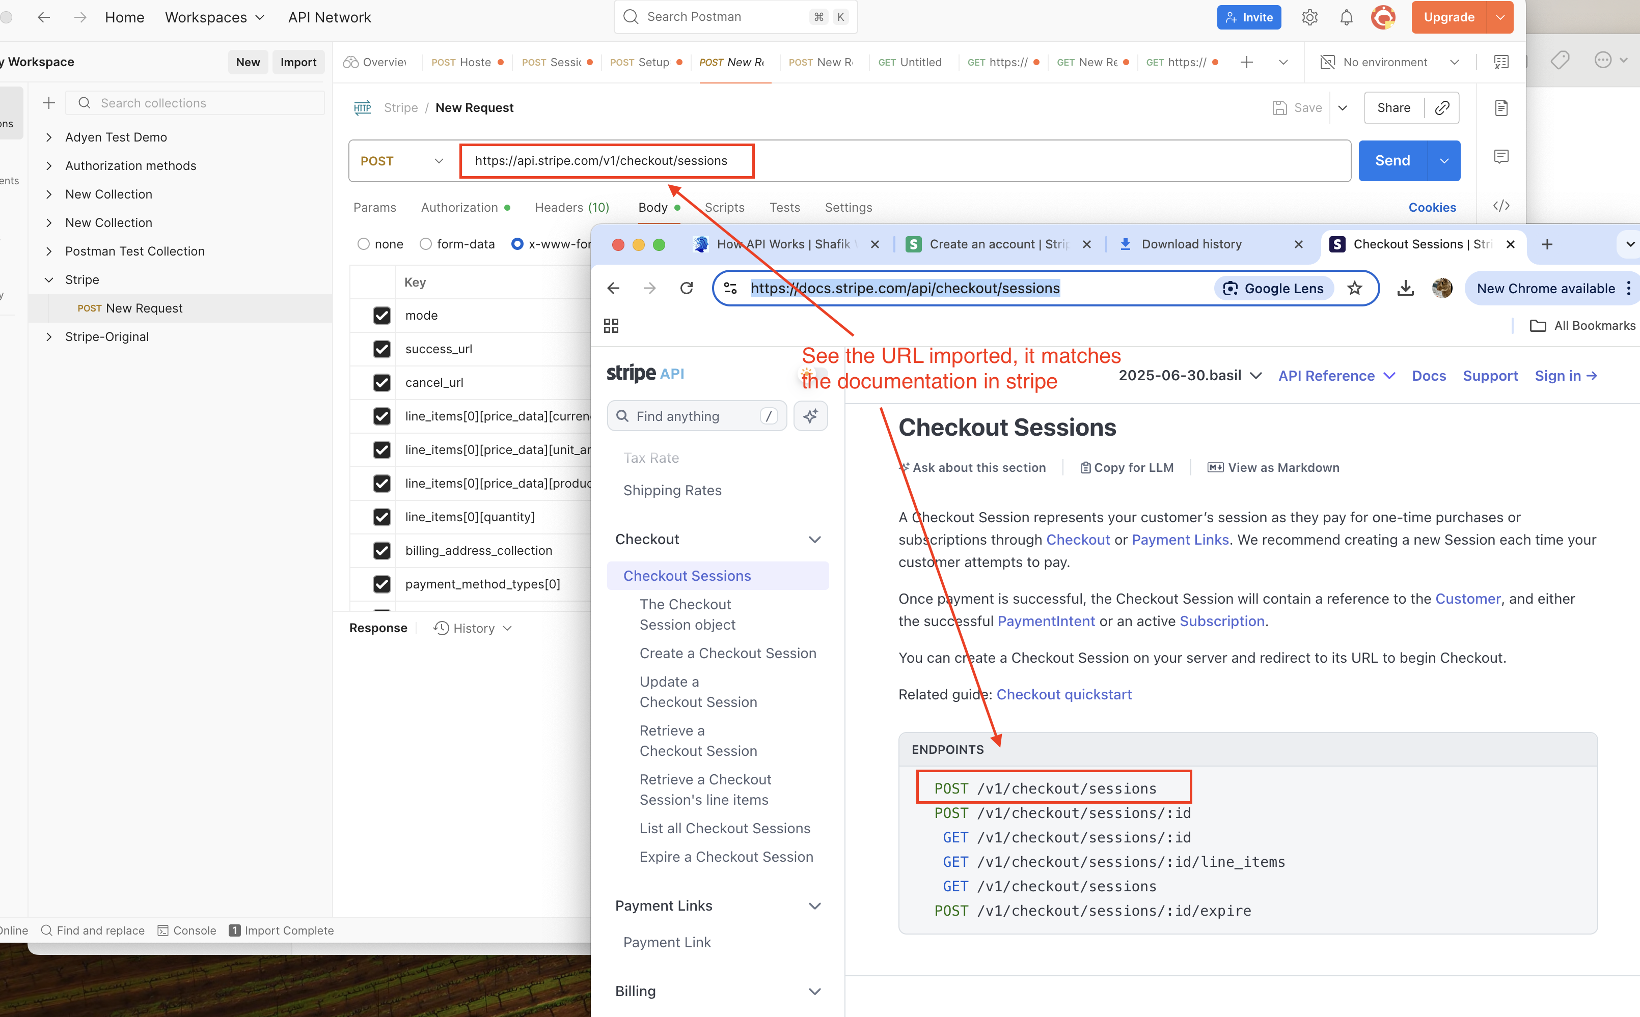Open the Save options dropdown arrow
Image resolution: width=1640 pixels, height=1017 pixels.
[x=1342, y=107]
